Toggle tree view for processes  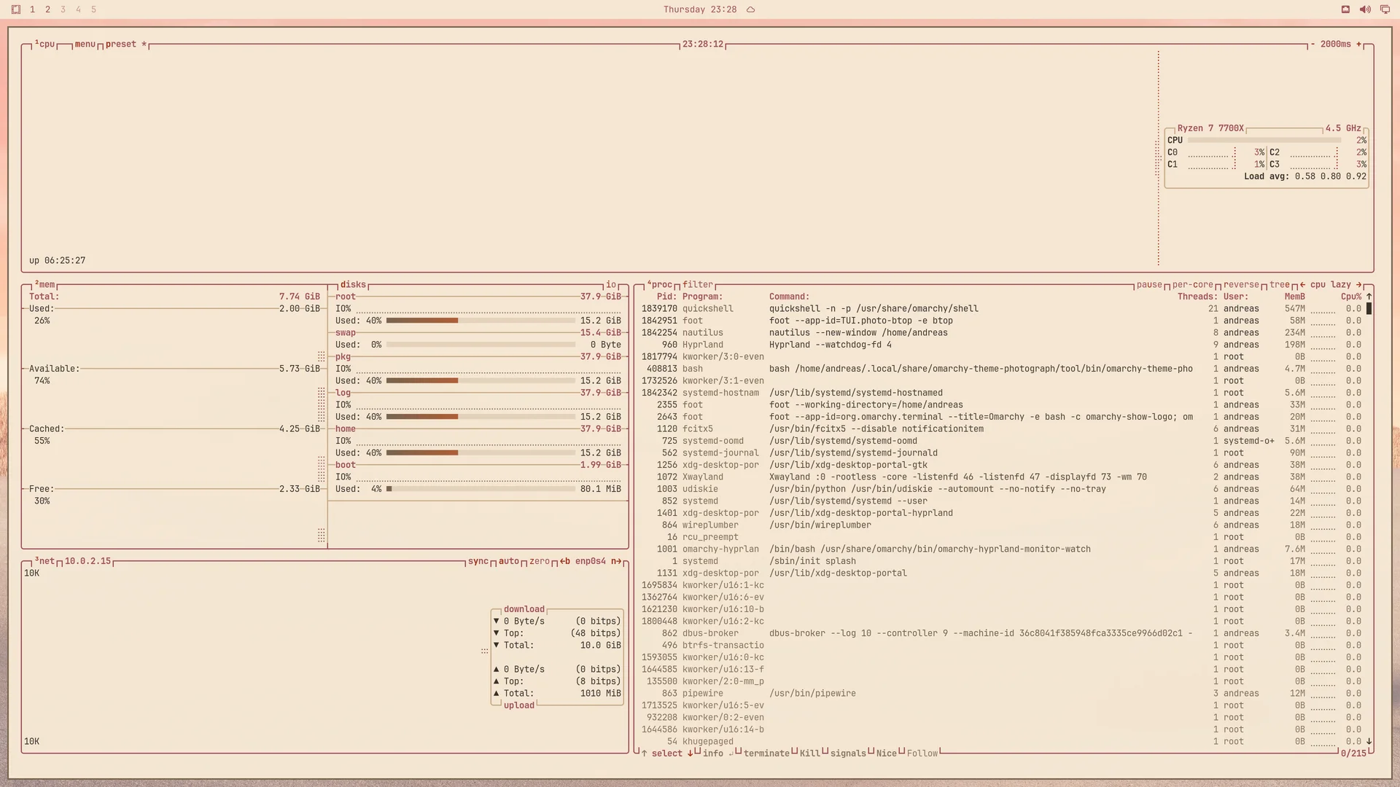point(1279,285)
